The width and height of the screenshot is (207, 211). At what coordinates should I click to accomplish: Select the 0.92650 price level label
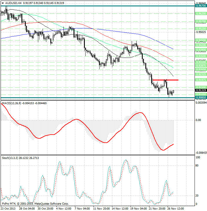201,69
